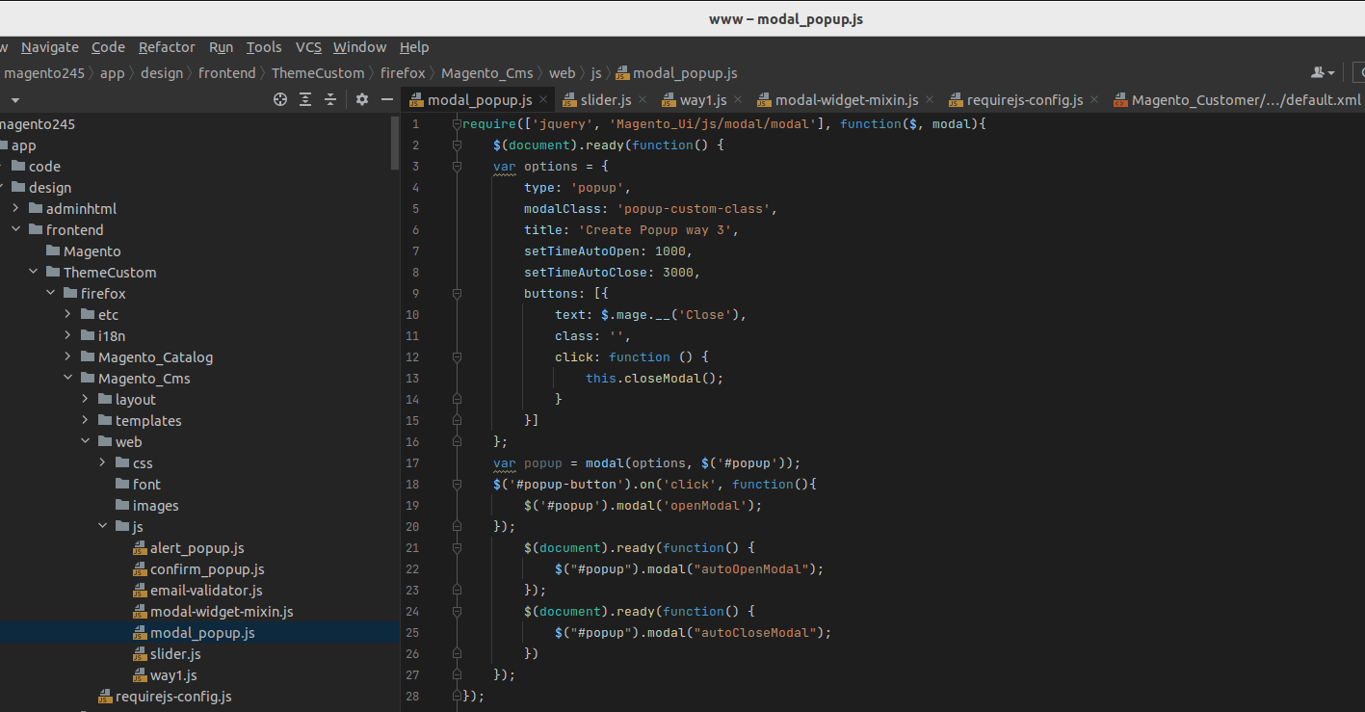The height and width of the screenshot is (712, 1365).
Task: Click file icon of requirejs-config.js in tree
Action: [105, 697]
